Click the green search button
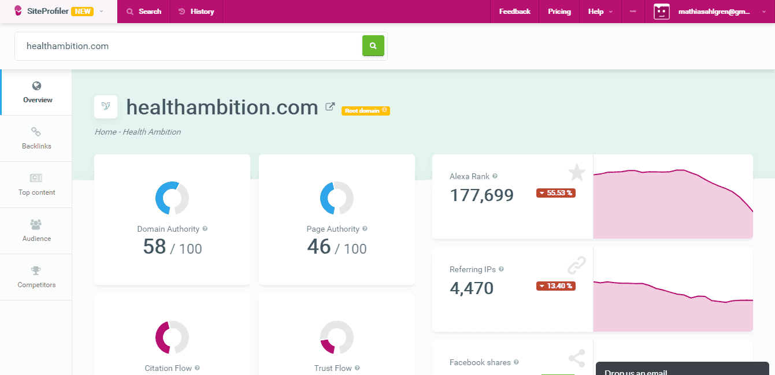Screen dimensions: 775x375 373,46
